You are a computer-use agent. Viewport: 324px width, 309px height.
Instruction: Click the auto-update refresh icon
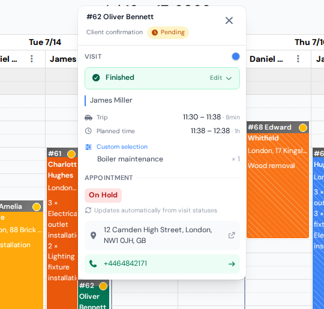[x=88, y=210]
